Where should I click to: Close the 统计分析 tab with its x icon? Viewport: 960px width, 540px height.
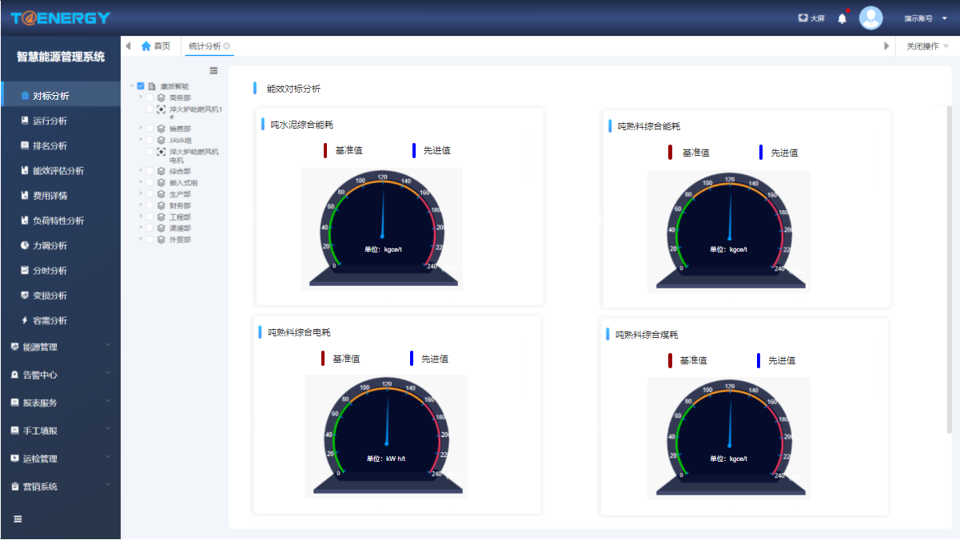pos(227,46)
